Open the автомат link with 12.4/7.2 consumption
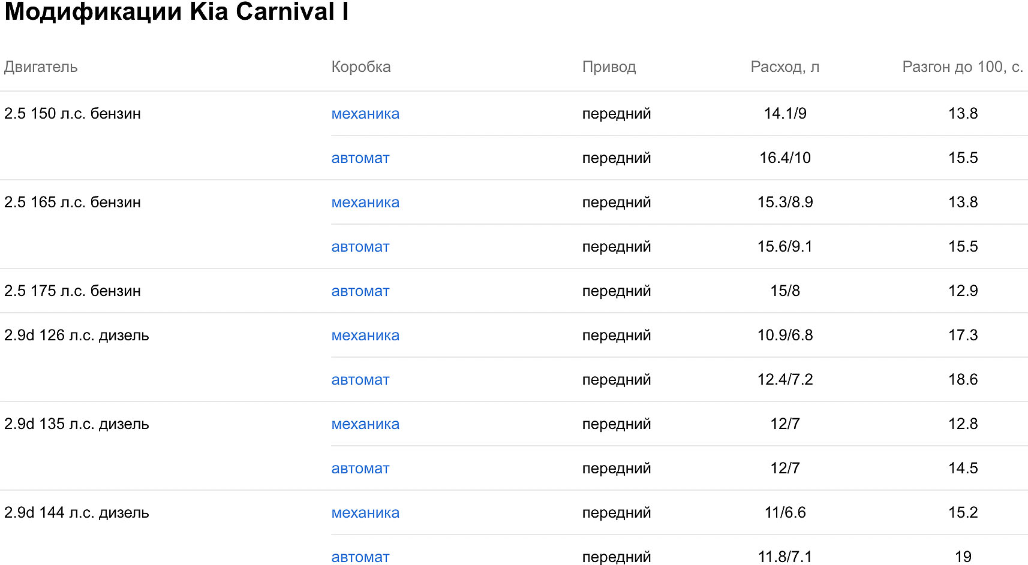 360,380
